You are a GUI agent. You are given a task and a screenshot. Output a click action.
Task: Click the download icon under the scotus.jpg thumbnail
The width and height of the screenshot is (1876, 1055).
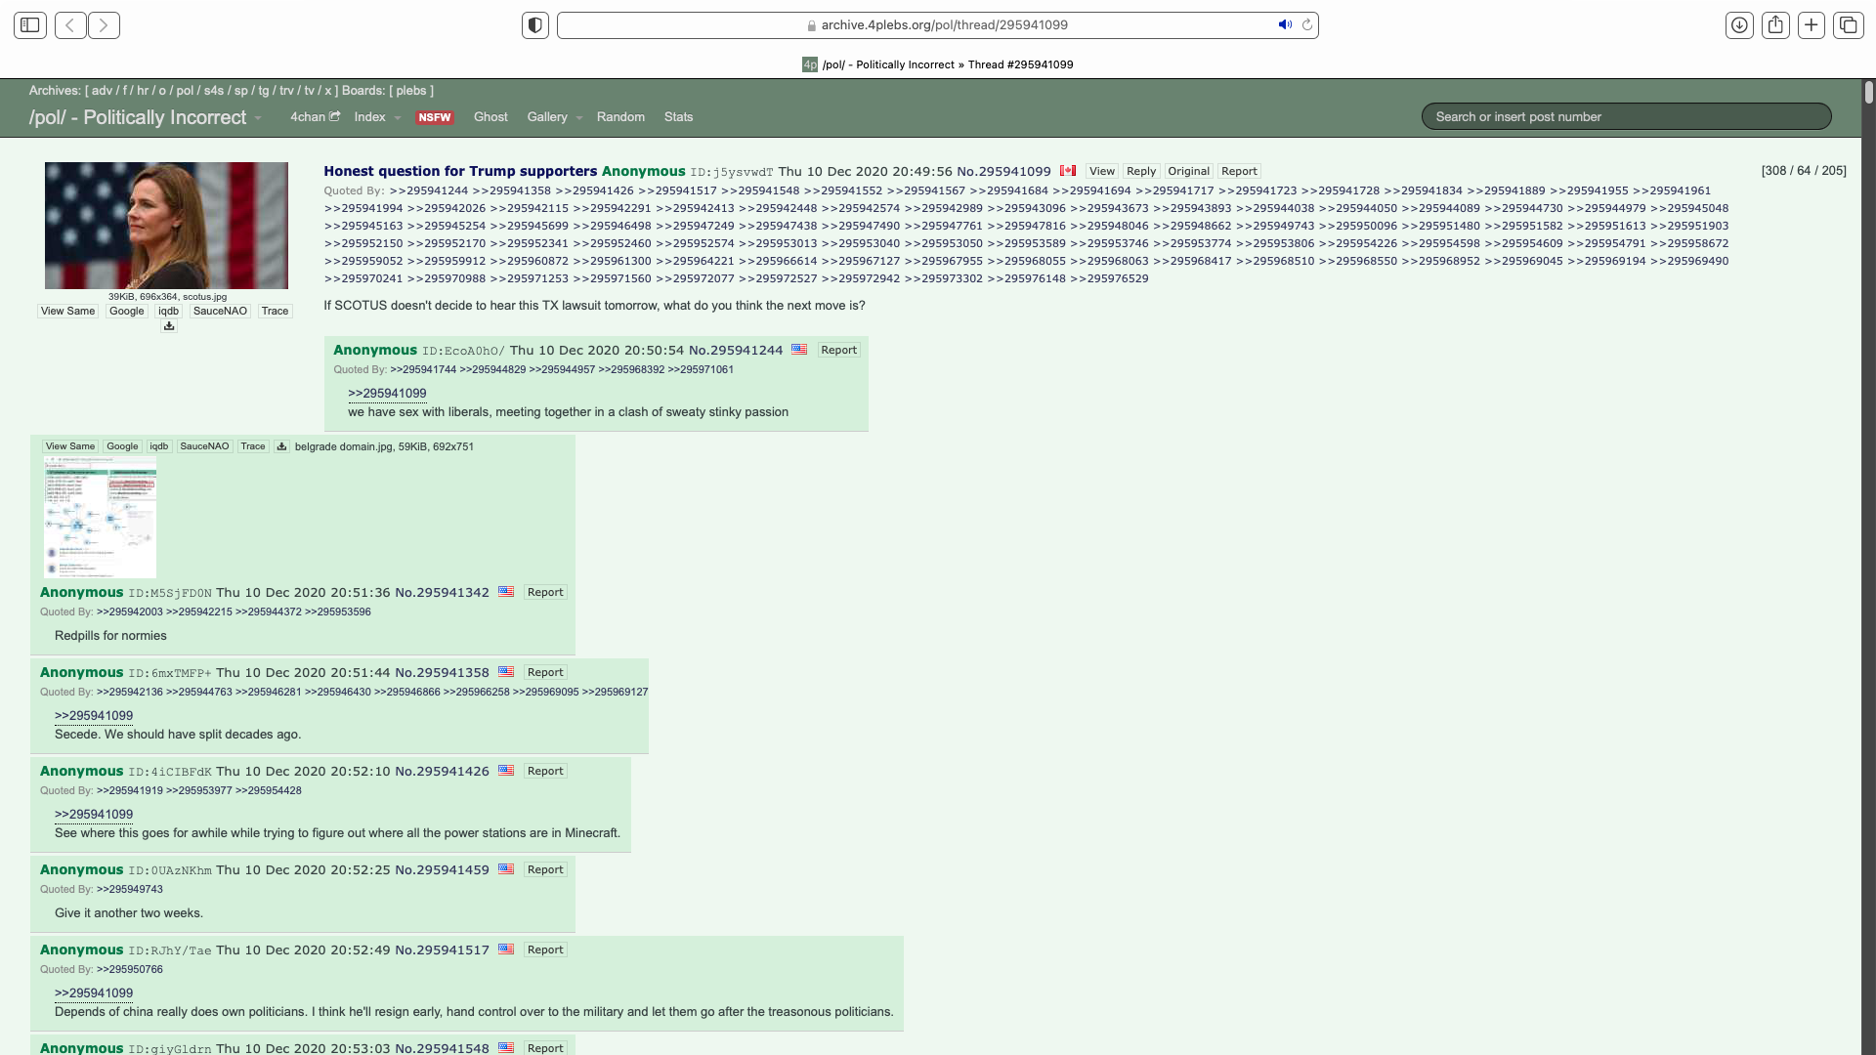[168, 326]
